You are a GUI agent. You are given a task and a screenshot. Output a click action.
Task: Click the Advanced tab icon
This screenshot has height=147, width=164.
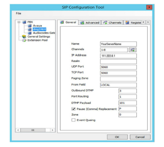click(x=82, y=23)
